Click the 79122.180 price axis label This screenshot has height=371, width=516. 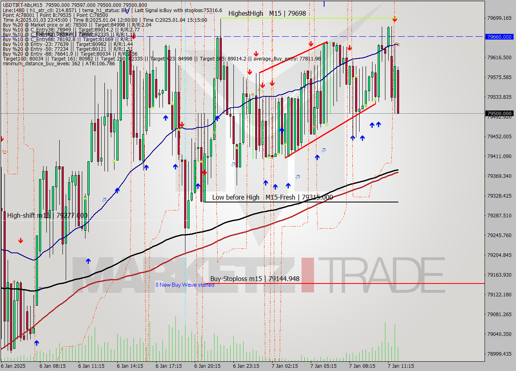pyautogui.click(x=499, y=295)
